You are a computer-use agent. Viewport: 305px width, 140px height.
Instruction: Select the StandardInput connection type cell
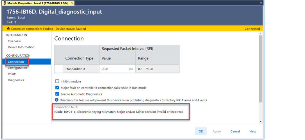[x=81, y=69]
